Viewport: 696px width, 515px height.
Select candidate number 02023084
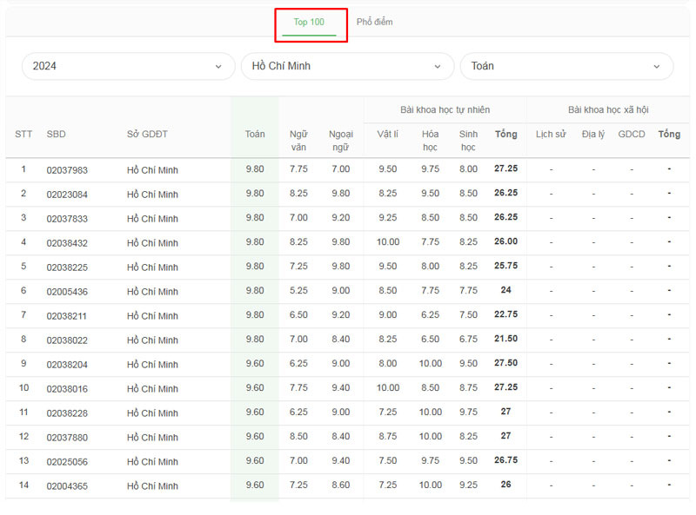click(67, 195)
